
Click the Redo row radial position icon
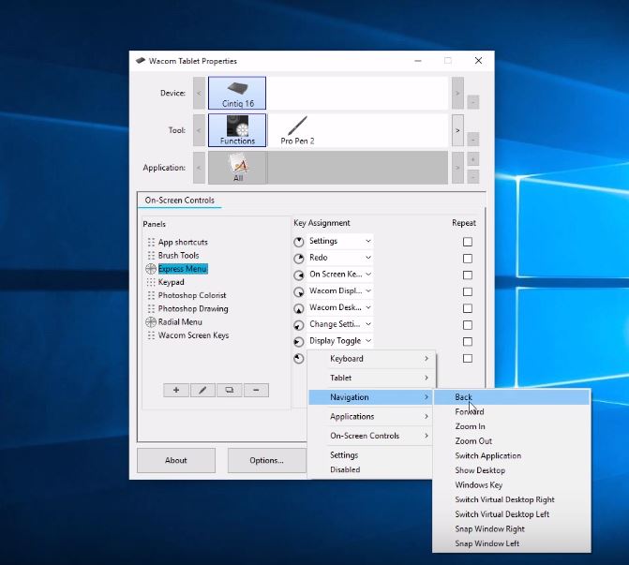click(299, 259)
